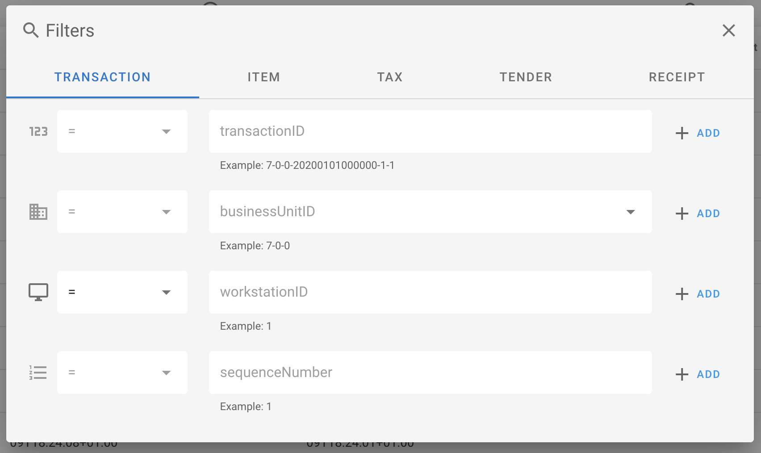
Task: Close the Filters dialog
Action: tap(728, 30)
